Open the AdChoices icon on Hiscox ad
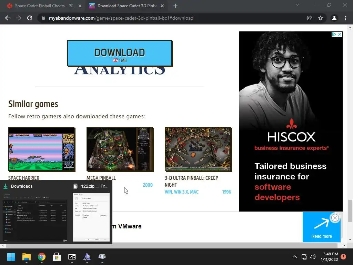 (x=334, y=34)
